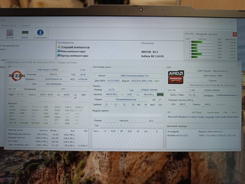Screen dimensions: 245x184
Task: Click Core 0 frequency bar
Action: point(202,42)
